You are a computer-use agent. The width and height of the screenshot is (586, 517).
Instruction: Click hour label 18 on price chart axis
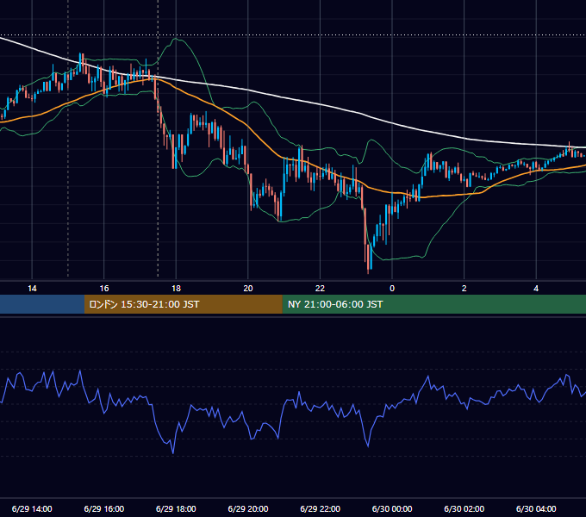point(176,289)
